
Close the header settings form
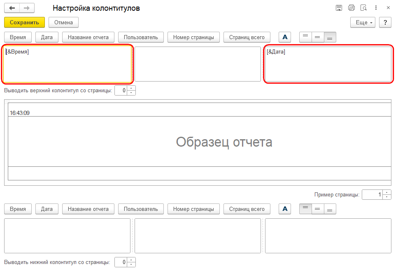[x=388, y=8]
